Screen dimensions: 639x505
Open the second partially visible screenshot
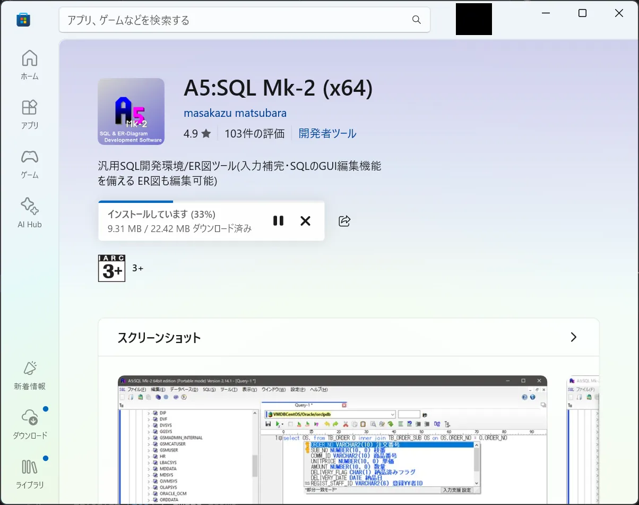[x=583, y=440]
